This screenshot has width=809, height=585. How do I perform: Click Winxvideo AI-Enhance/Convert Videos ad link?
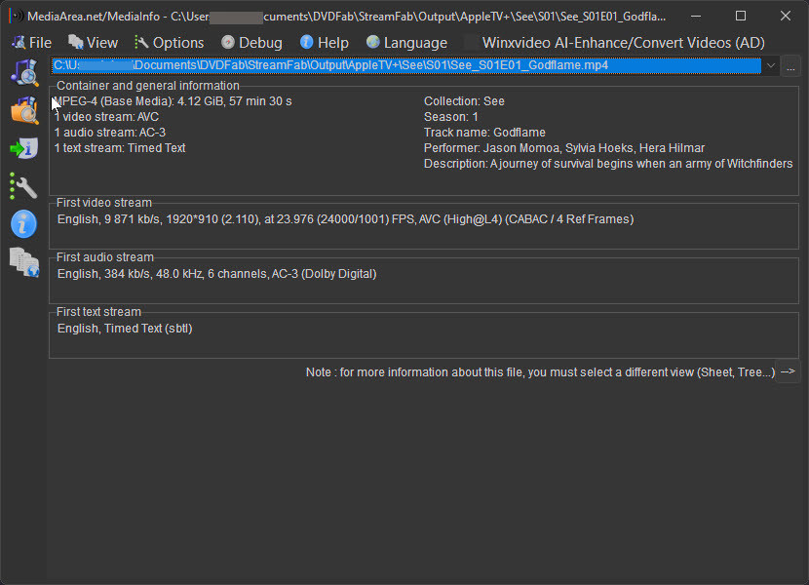pos(622,43)
